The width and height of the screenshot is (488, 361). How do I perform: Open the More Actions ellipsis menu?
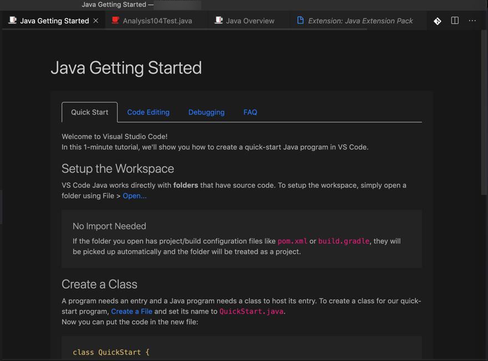[x=472, y=20]
